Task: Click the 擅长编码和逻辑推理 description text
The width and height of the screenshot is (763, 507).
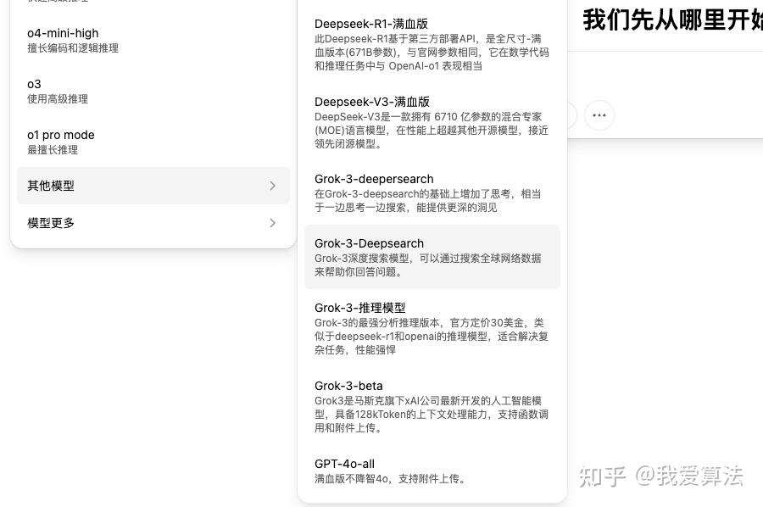Action: coord(73,48)
